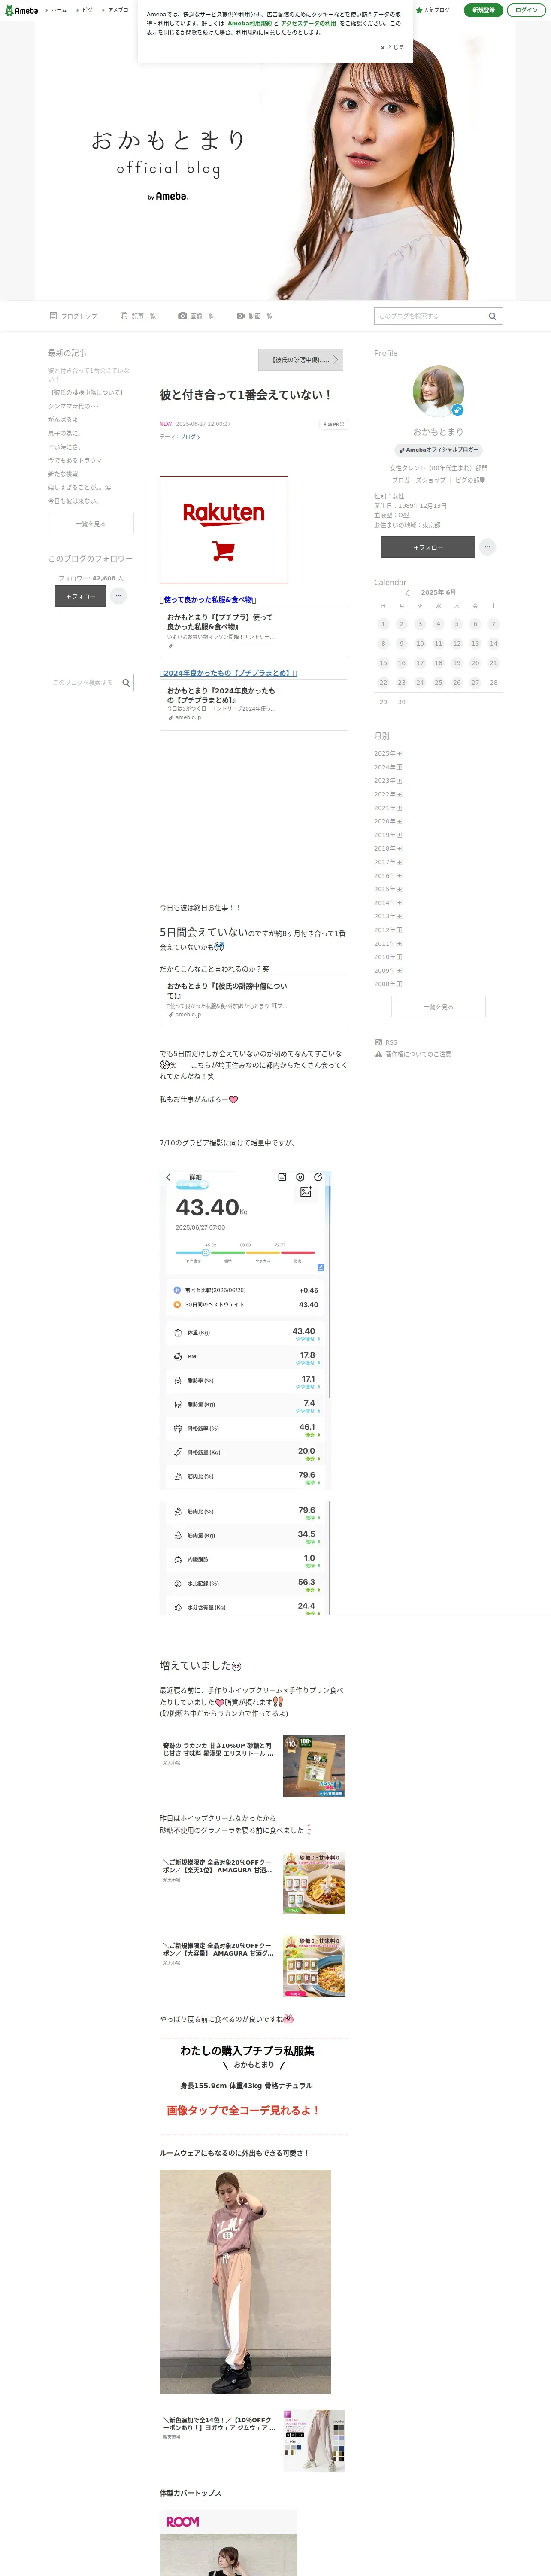Open first AMAGURA granola product card

pyautogui.click(x=254, y=1883)
